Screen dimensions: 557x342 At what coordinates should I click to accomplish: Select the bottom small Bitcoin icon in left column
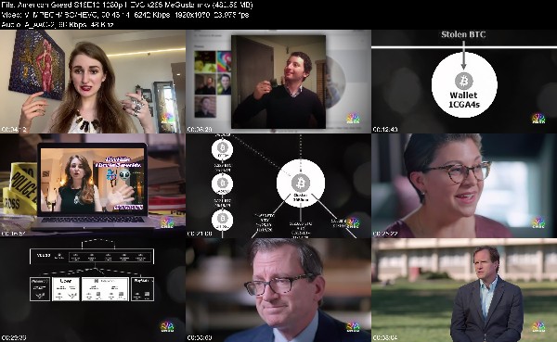[223, 218]
